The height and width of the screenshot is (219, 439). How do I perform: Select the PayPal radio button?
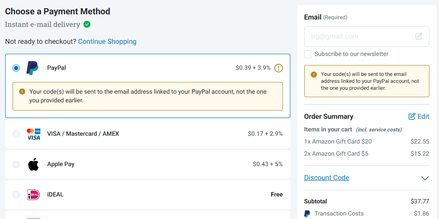tap(16, 68)
